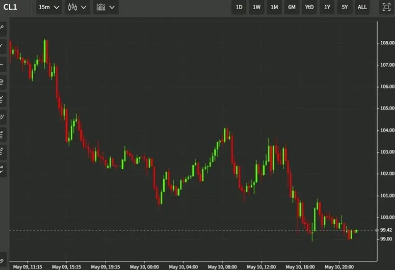Choose the 6M range button
The height and width of the screenshot is (270, 395).
coord(292,7)
